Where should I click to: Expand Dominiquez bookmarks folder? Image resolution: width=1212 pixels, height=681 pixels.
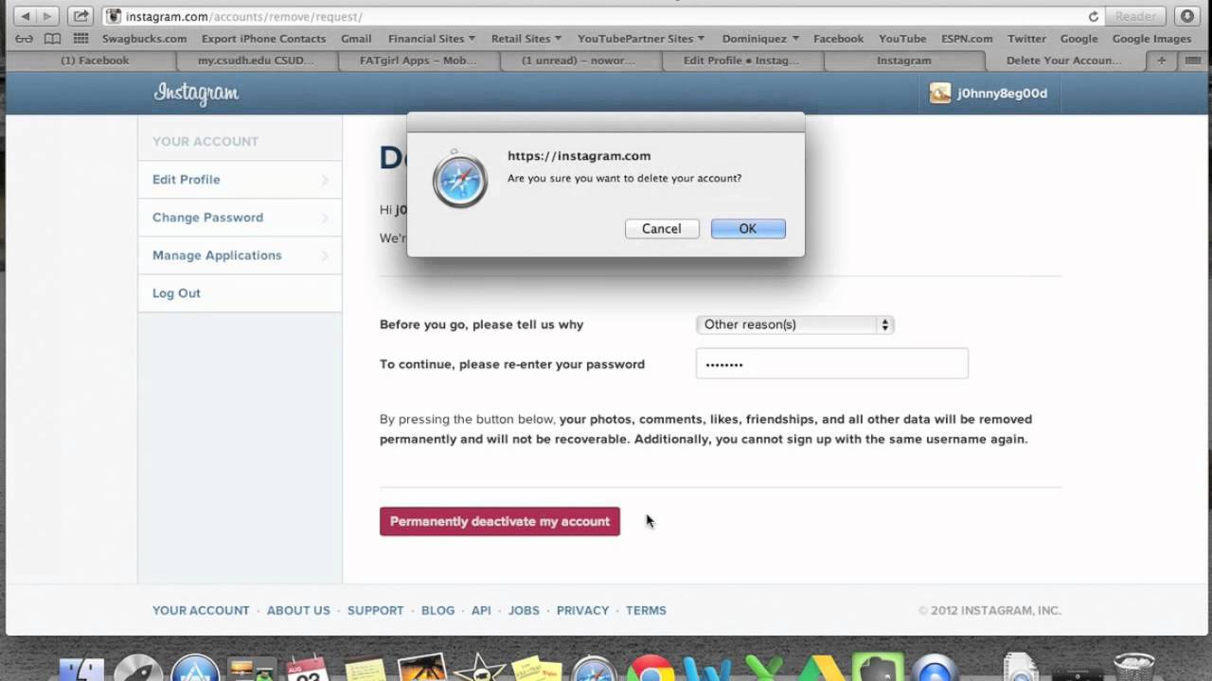(760, 39)
